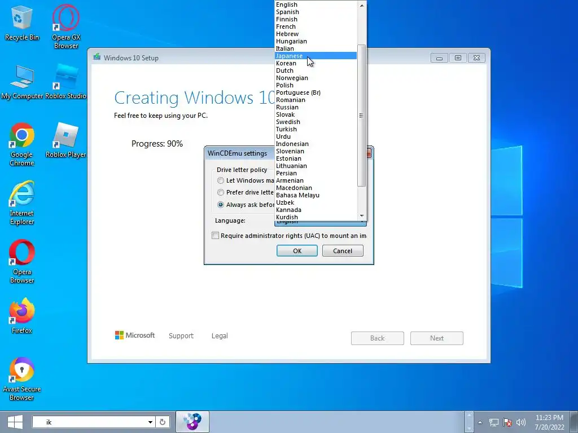Select the Google Chrome desktop icon
Image resolution: width=578 pixels, height=433 pixels.
[x=22, y=144]
